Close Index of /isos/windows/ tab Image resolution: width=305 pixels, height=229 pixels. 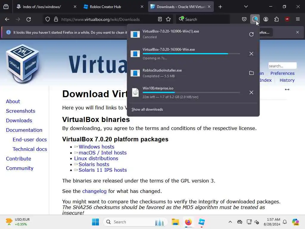(75, 7)
